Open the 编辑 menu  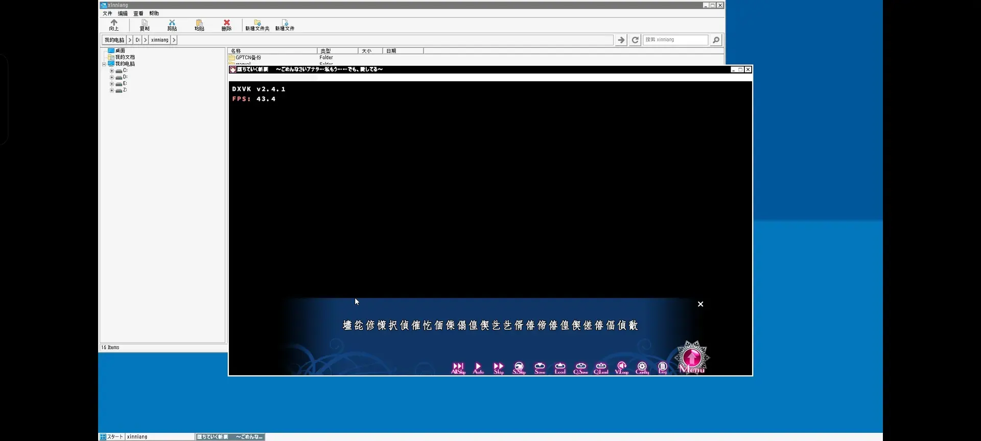tap(123, 13)
